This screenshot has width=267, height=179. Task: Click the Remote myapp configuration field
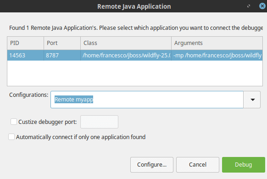pos(147,100)
